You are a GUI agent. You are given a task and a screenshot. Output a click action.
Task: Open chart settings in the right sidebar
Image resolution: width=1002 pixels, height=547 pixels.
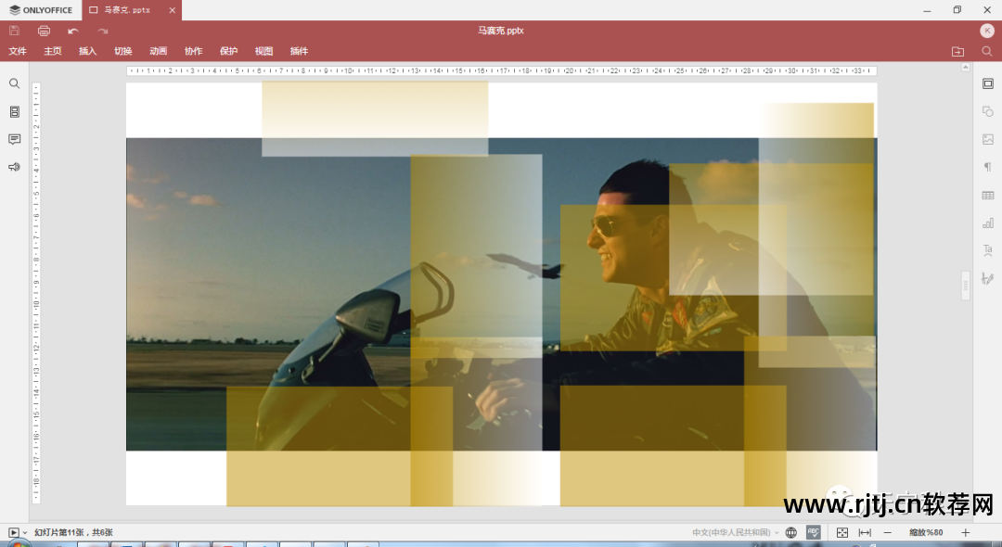988,223
